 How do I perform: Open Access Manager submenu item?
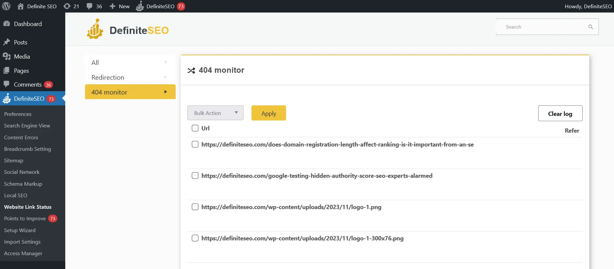click(23, 253)
